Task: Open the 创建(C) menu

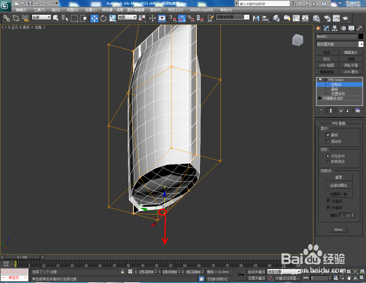Action: tap(91, 10)
